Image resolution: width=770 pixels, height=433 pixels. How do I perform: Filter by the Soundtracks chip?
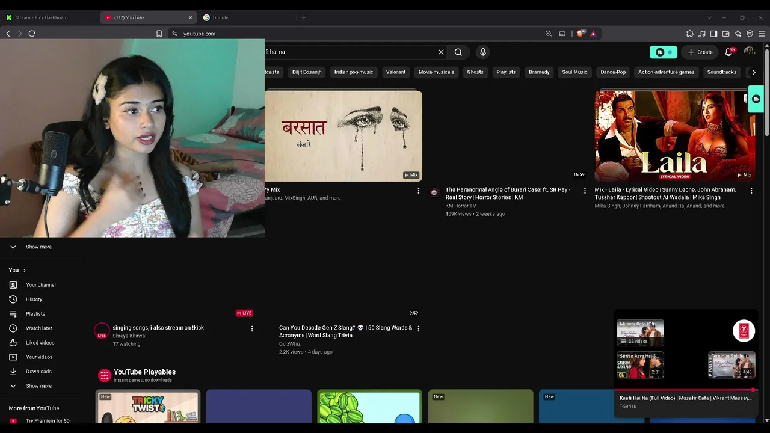pos(722,72)
